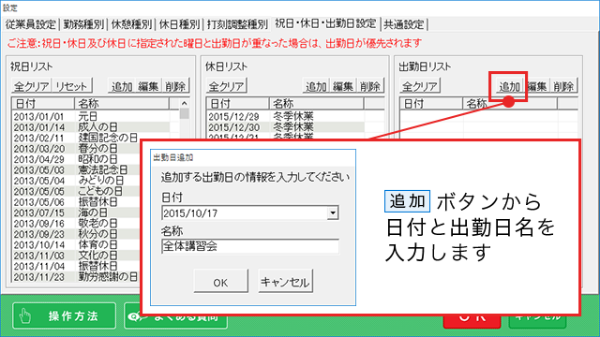Switch to the 従業員設定 tab
Image resolution: width=600 pixels, height=337 pixels.
[31, 24]
